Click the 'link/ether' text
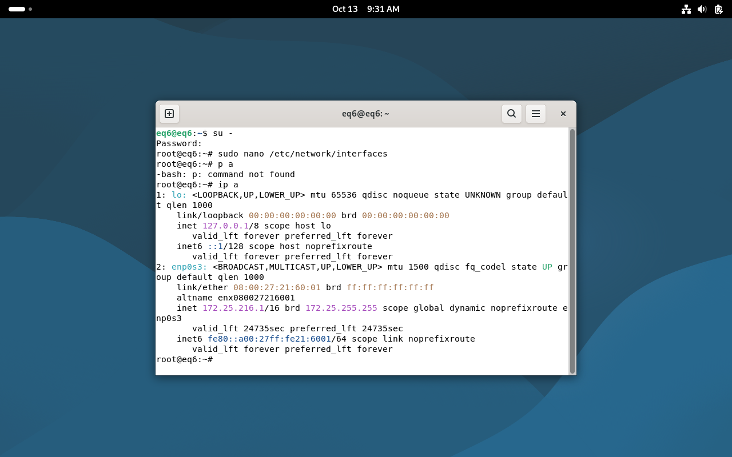 tap(202, 287)
